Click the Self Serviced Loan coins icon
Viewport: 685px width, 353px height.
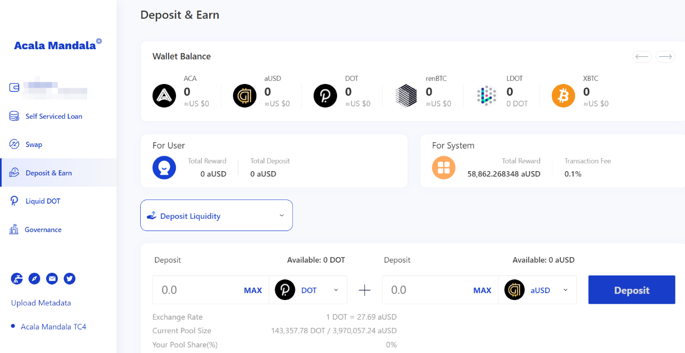pos(14,116)
